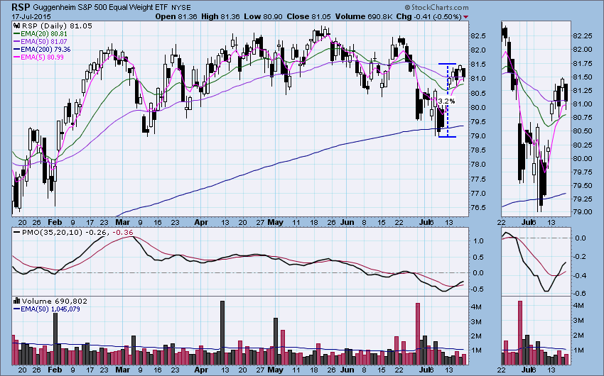Click the red -0.36 PMO signal value

[x=124, y=232]
